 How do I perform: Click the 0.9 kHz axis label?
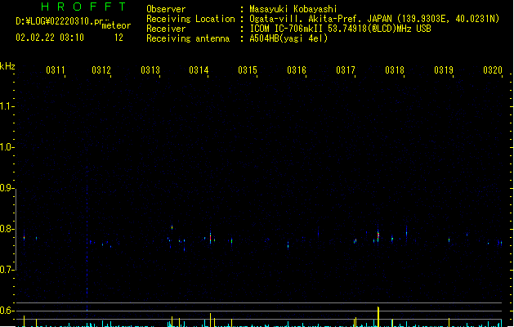pos(7,188)
